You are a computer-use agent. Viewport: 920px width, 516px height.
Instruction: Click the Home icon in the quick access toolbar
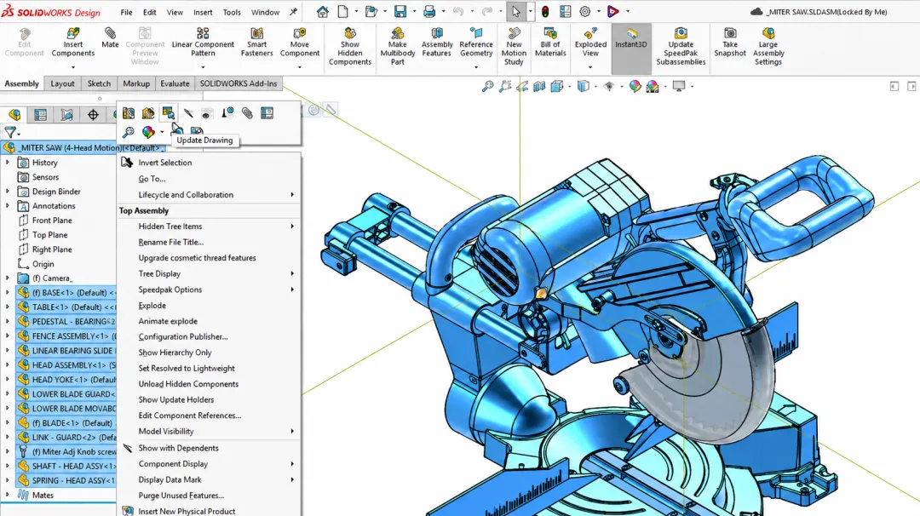click(322, 12)
